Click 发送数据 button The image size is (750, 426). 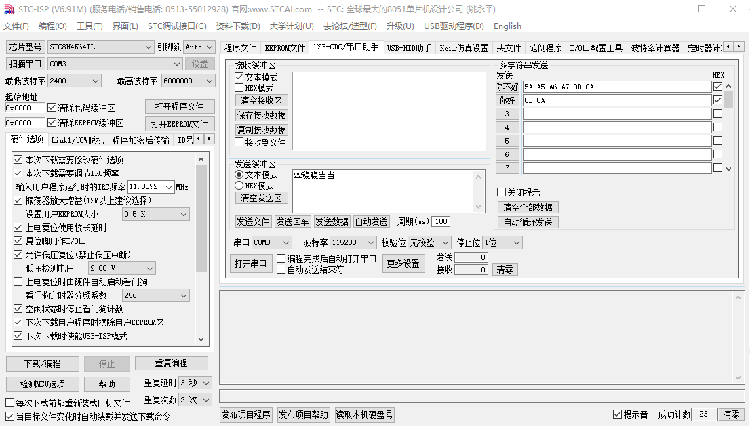(x=332, y=221)
